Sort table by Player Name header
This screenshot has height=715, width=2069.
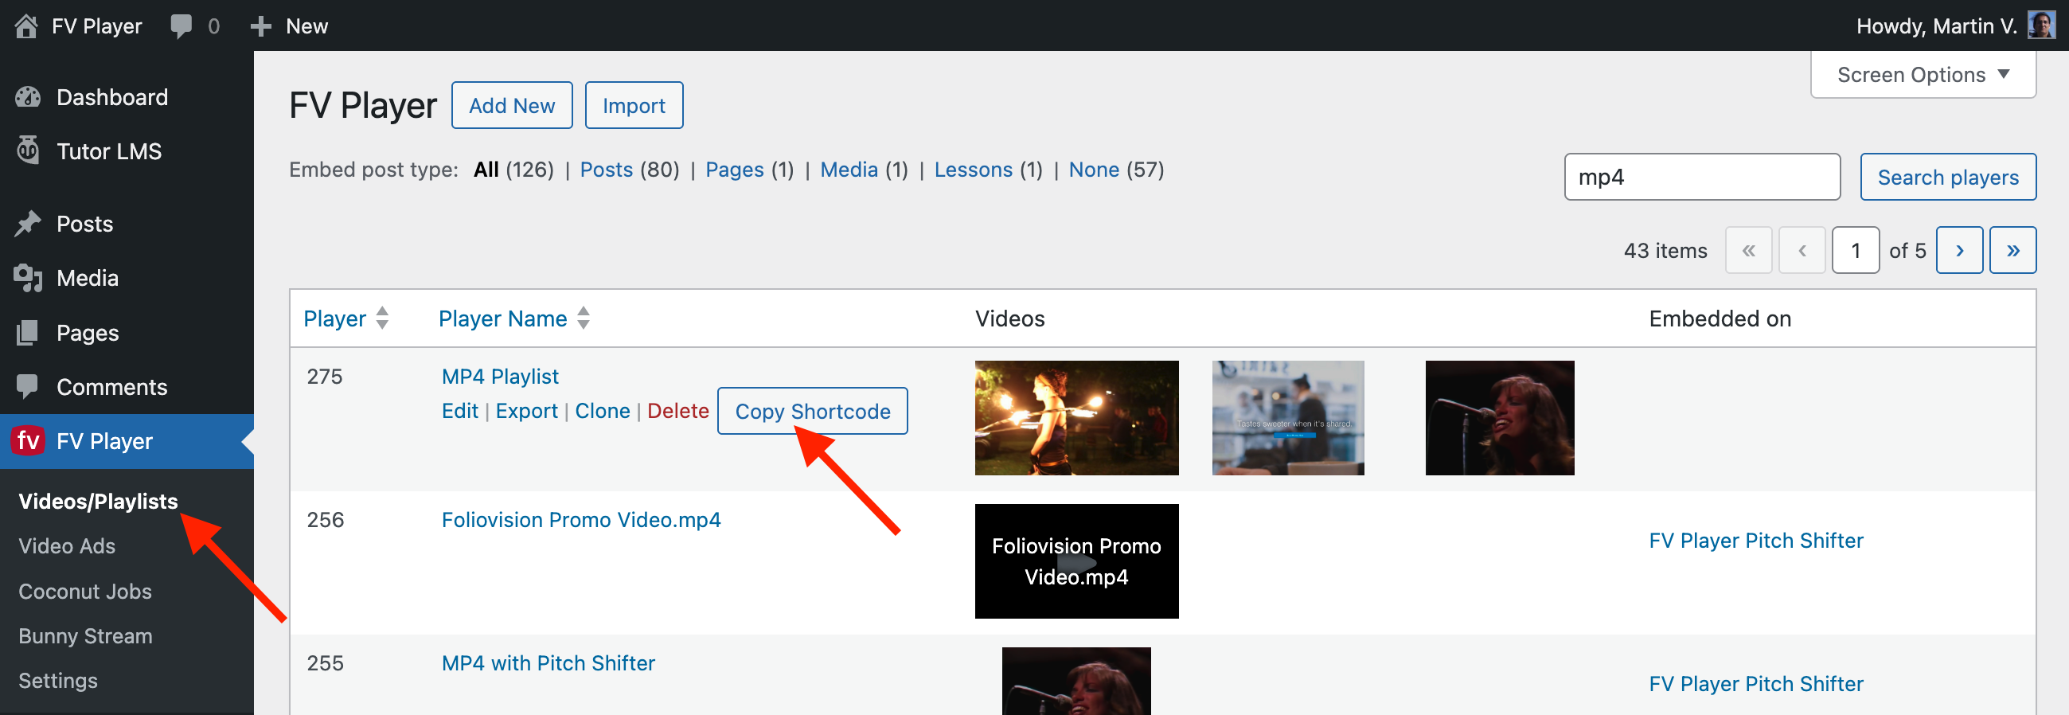503,318
